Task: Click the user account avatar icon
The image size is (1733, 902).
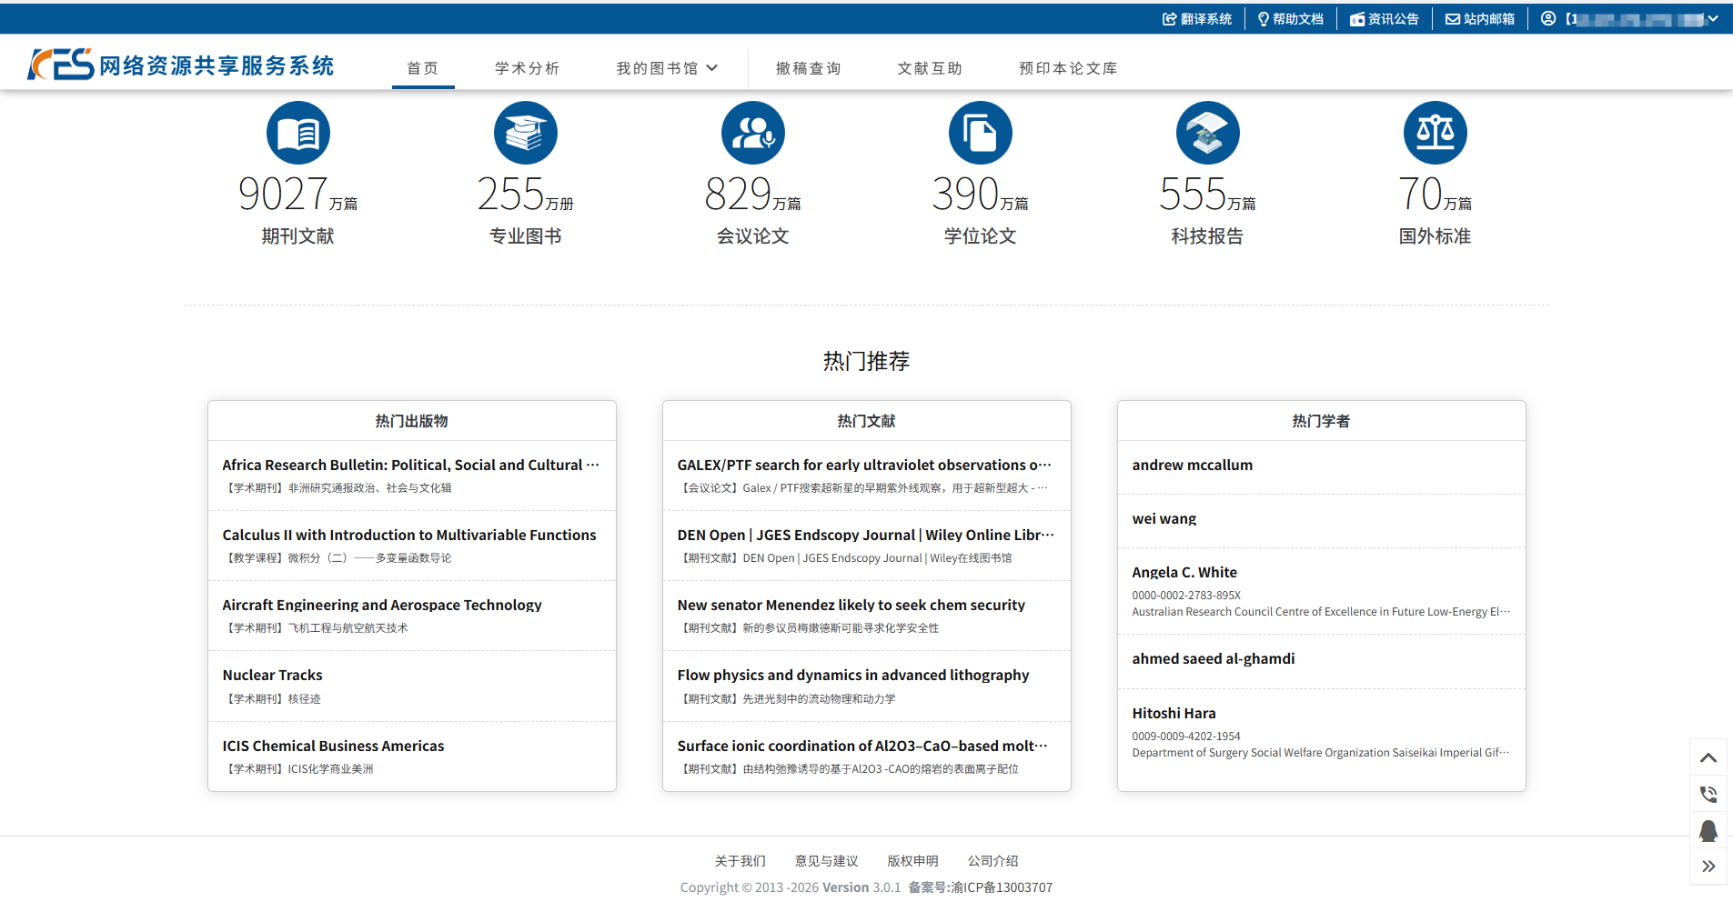Action: click(1548, 18)
